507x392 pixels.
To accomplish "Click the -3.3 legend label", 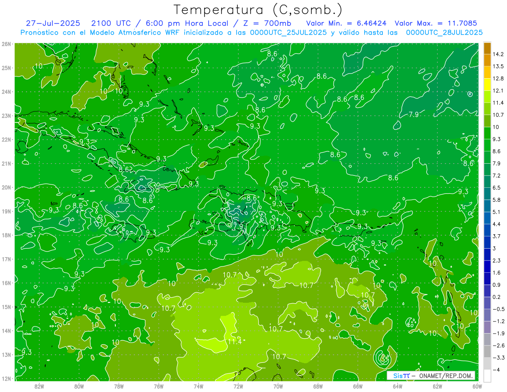I will [499, 358].
